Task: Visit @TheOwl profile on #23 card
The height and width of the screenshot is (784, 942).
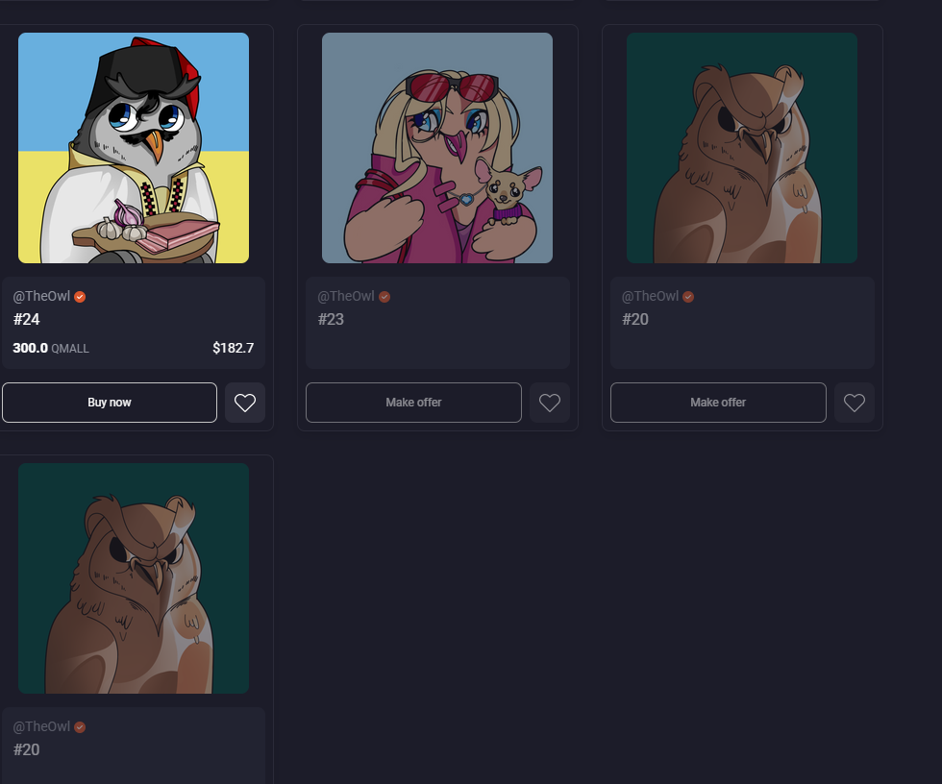Action: (346, 296)
